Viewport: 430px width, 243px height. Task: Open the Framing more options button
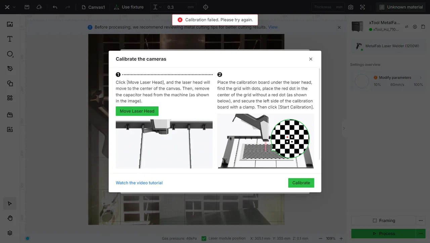420,221
